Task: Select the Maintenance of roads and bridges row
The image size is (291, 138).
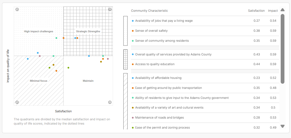Action: [205, 118]
